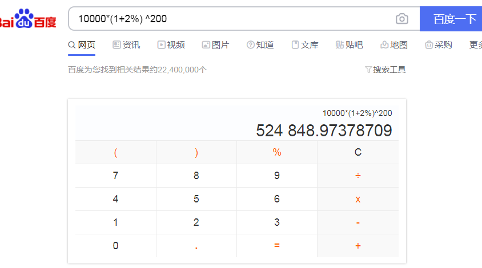The height and width of the screenshot is (268, 482).
Task: Click calculator digit 4
Action: point(115,199)
